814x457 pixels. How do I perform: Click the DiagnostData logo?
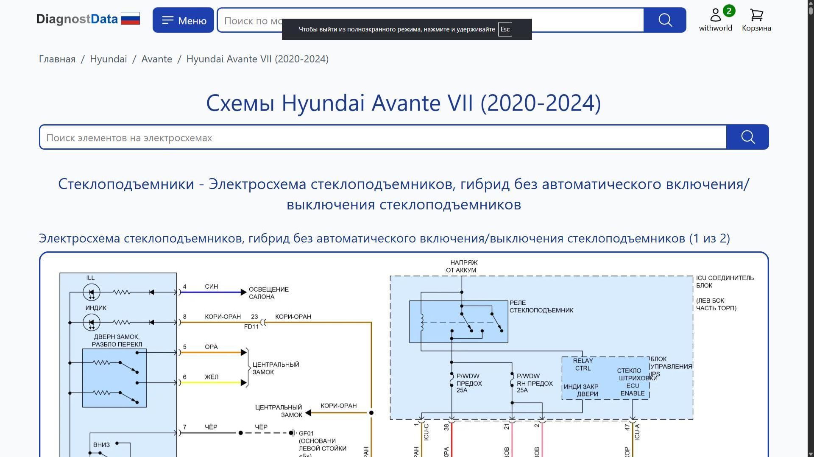[x=78, y=19]
